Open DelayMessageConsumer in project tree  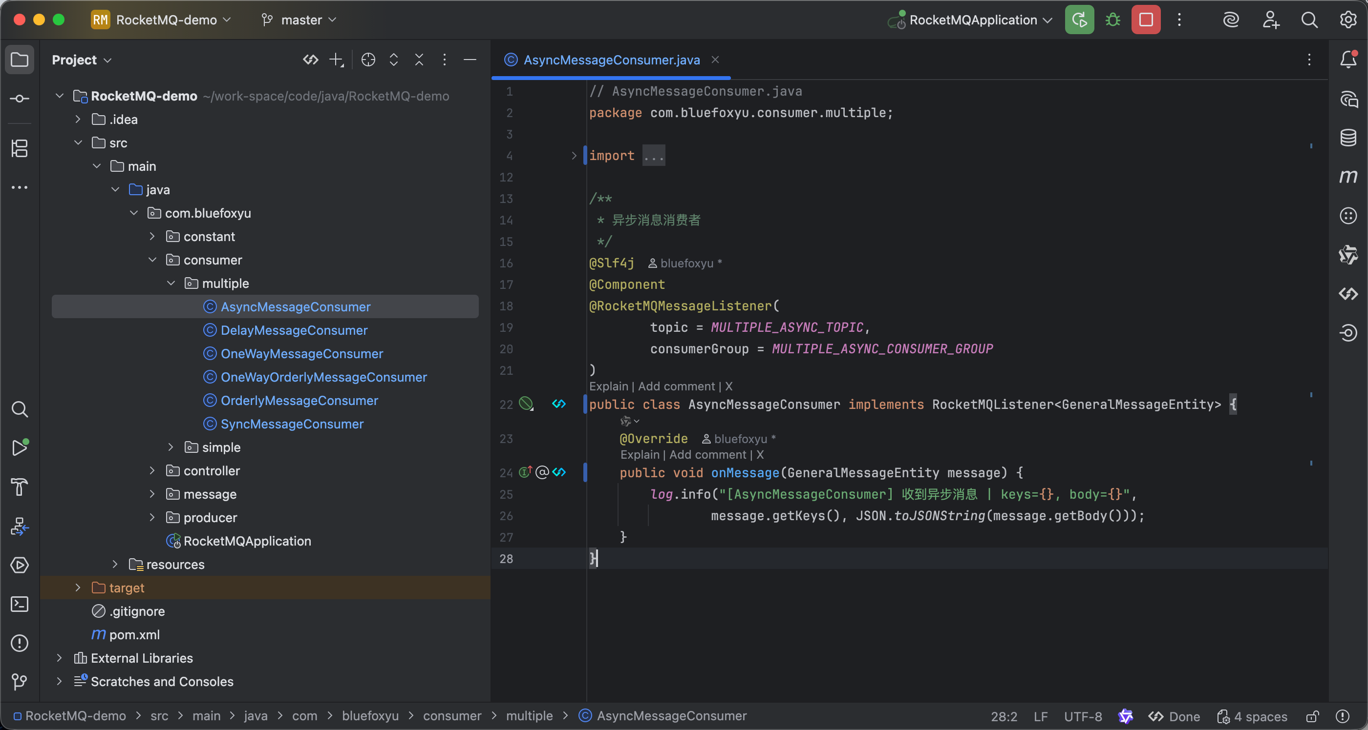point(294,330)
